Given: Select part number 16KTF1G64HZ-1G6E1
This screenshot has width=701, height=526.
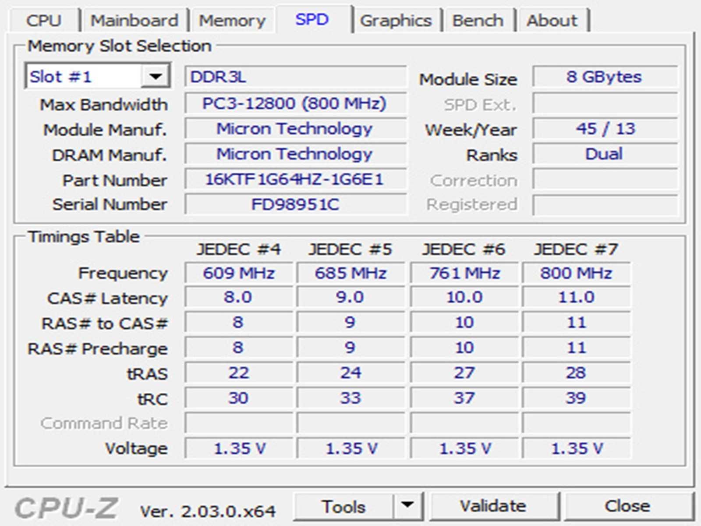Looking at the screenshot, I should 296,180.
